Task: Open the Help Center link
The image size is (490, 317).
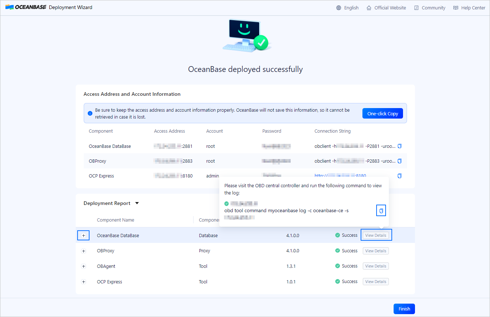Action: point(473,8)
